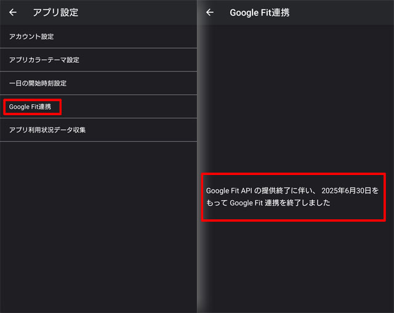
Task: Go back from アプリ設定 screen
Action: pos(13,12)
